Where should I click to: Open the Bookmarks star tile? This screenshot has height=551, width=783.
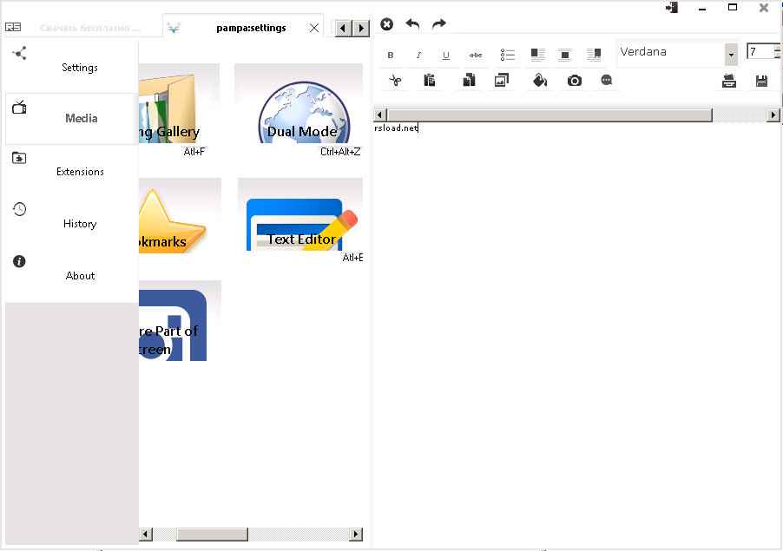(180, 215)
